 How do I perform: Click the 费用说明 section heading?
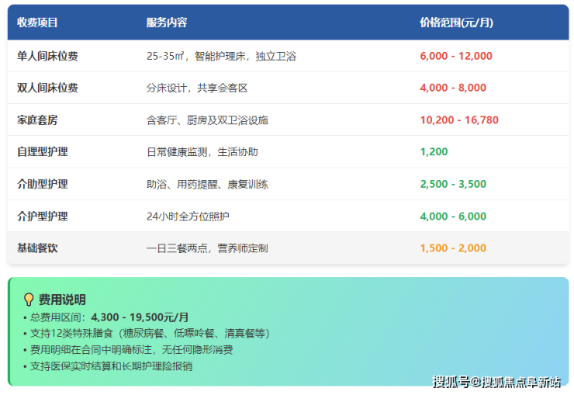[62, 300]
